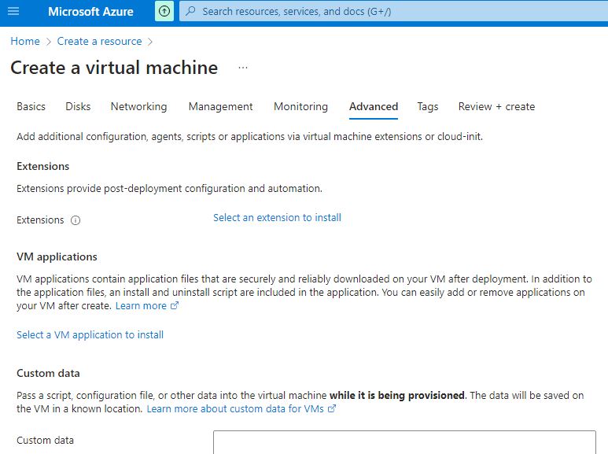Click in the Azure search resources box
The width and height of the screenshot is (608, 454).
point(393,12)
